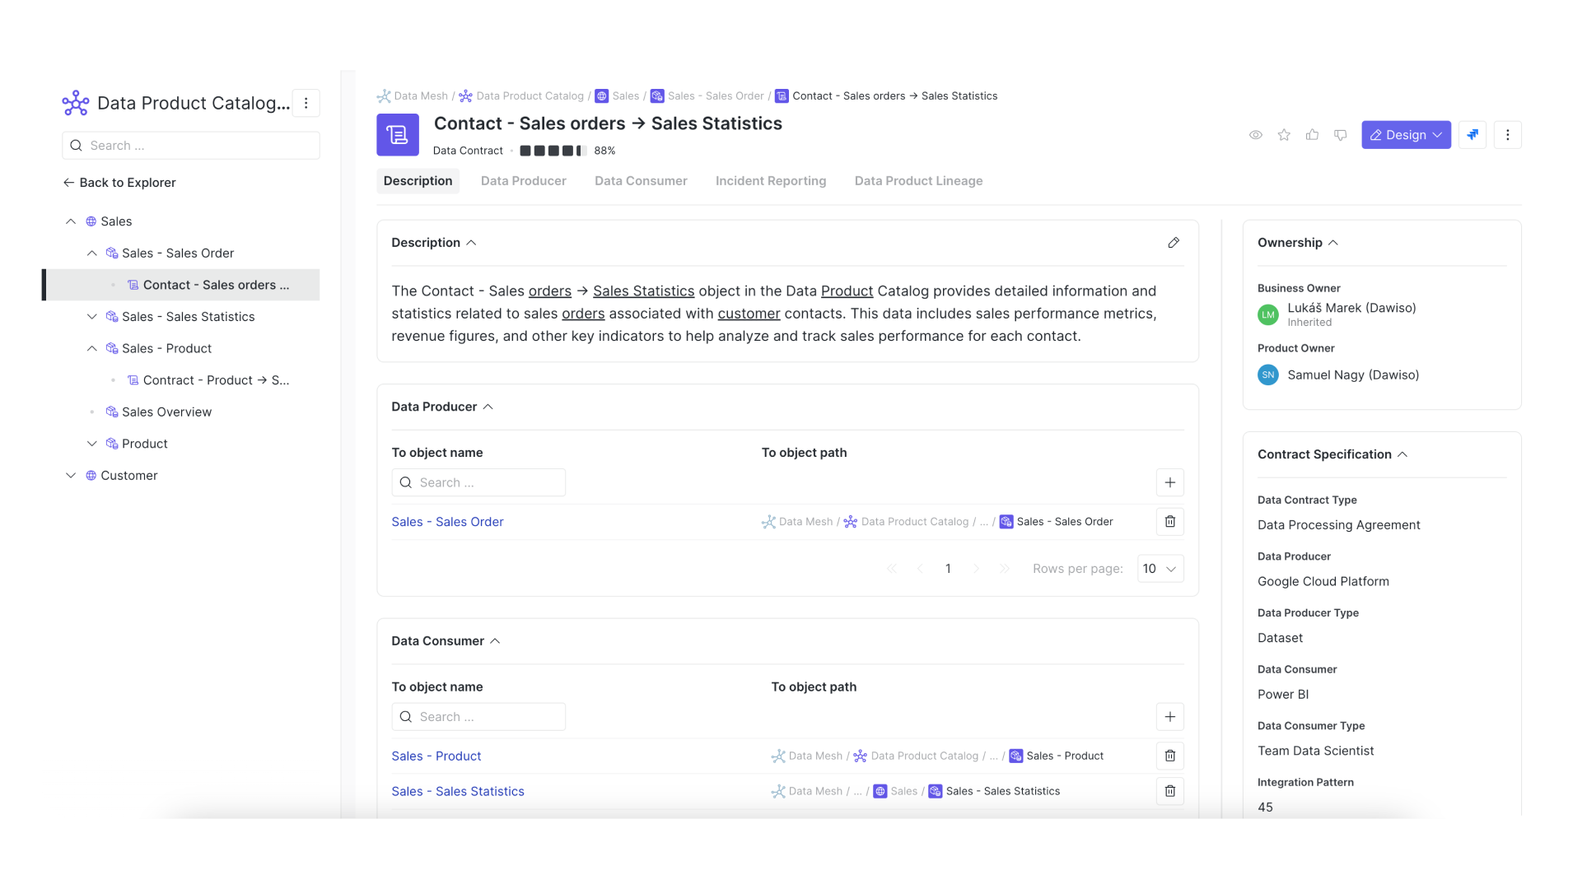The image size is (1582, 889).
Task: Open the Data Product Lineage tab
Action: [x=918, y=181]
